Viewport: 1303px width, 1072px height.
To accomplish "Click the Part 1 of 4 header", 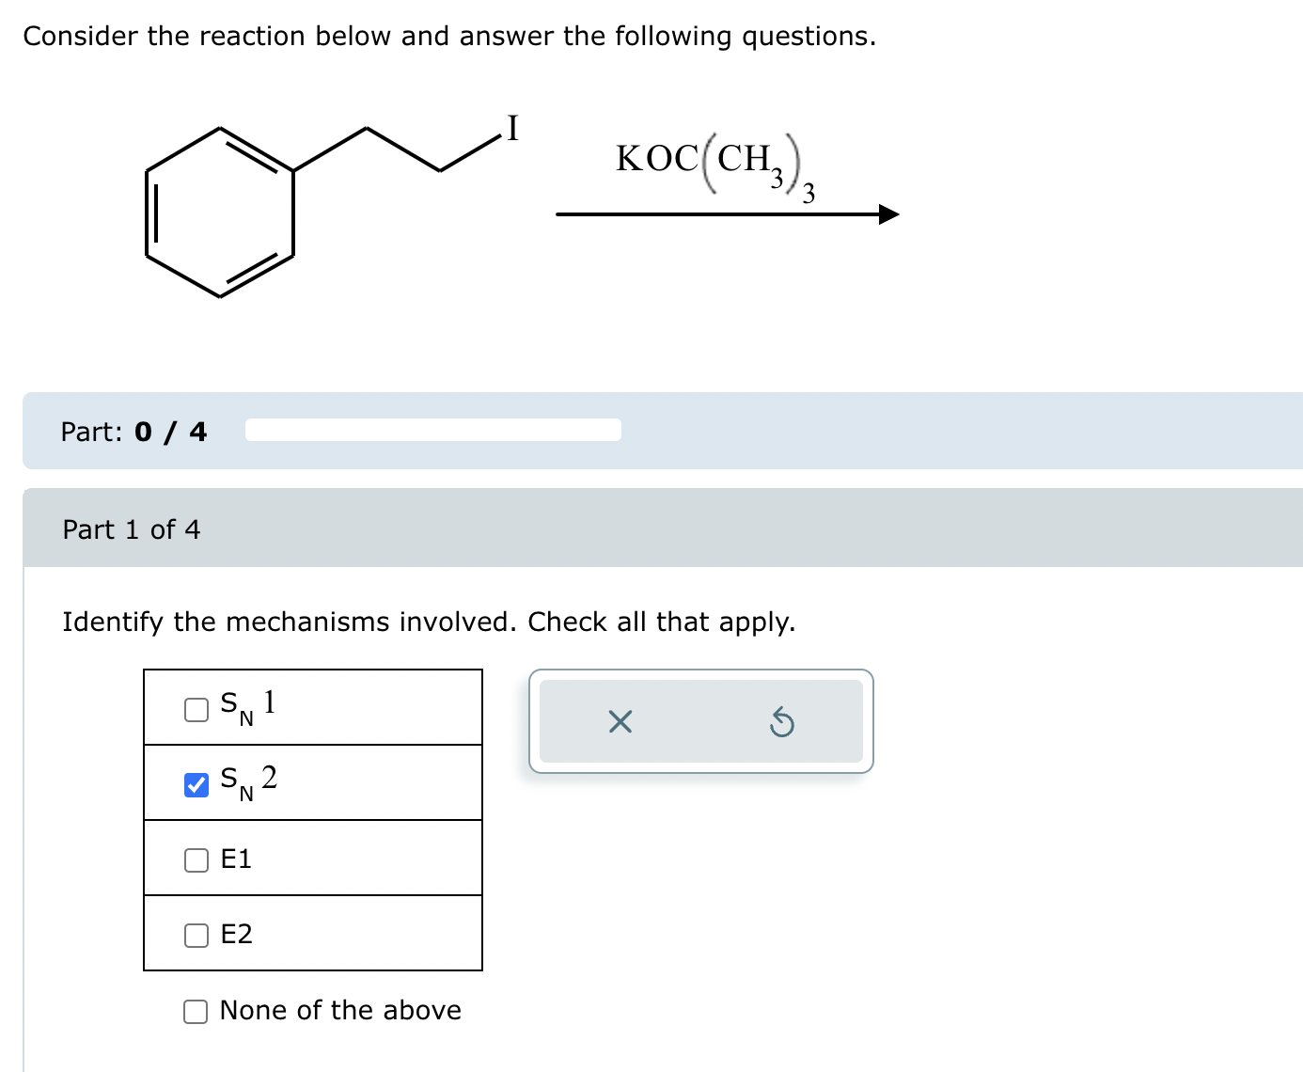I will tap(132, 528).
